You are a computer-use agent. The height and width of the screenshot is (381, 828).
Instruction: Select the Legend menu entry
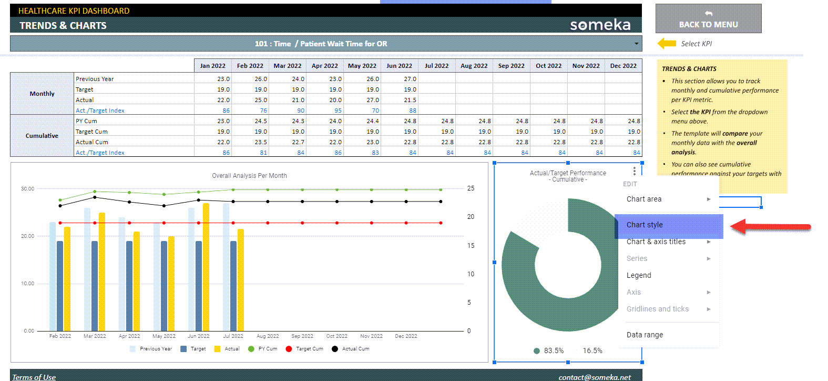pyautogui.click(x=669, y=275)
